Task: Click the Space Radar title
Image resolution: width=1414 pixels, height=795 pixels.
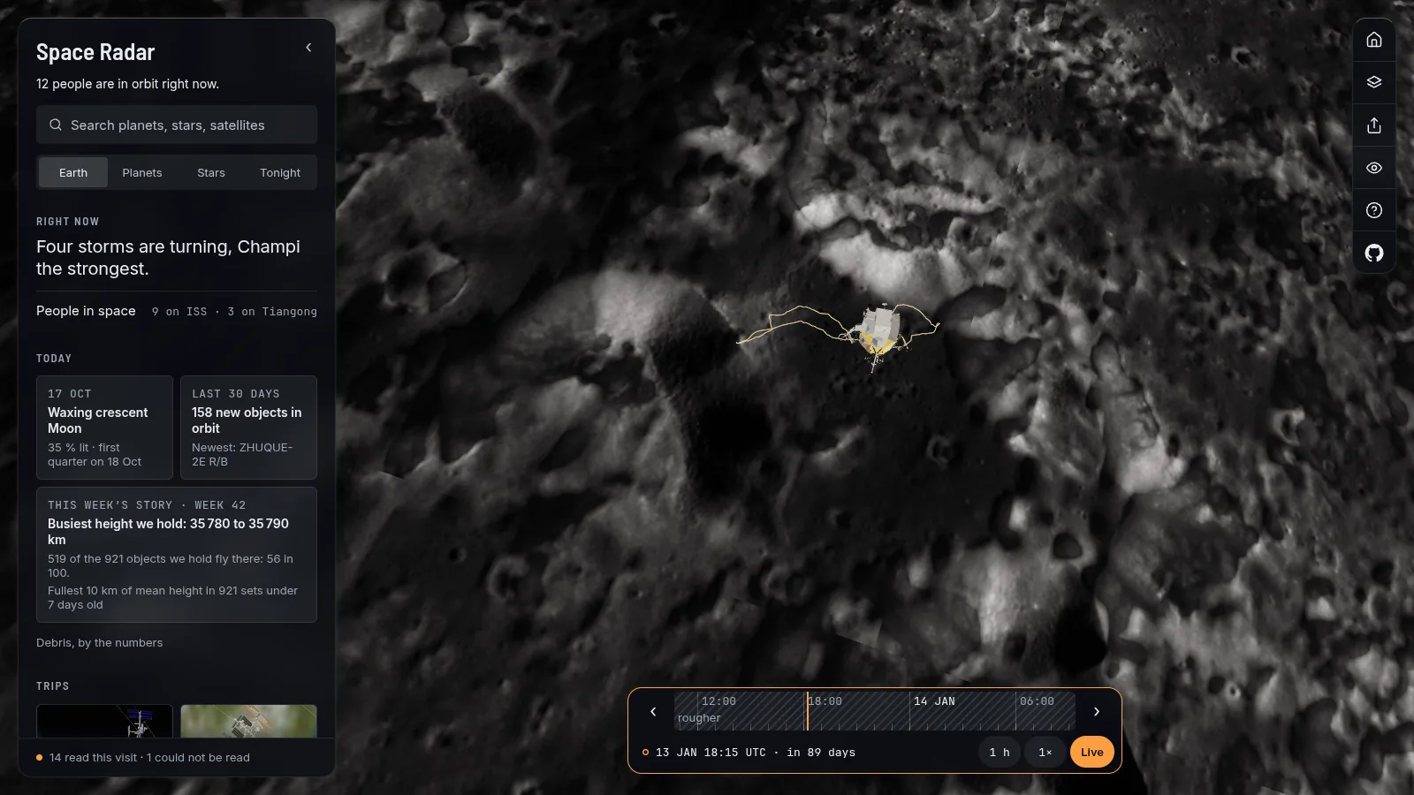Action: coord(95,52)
